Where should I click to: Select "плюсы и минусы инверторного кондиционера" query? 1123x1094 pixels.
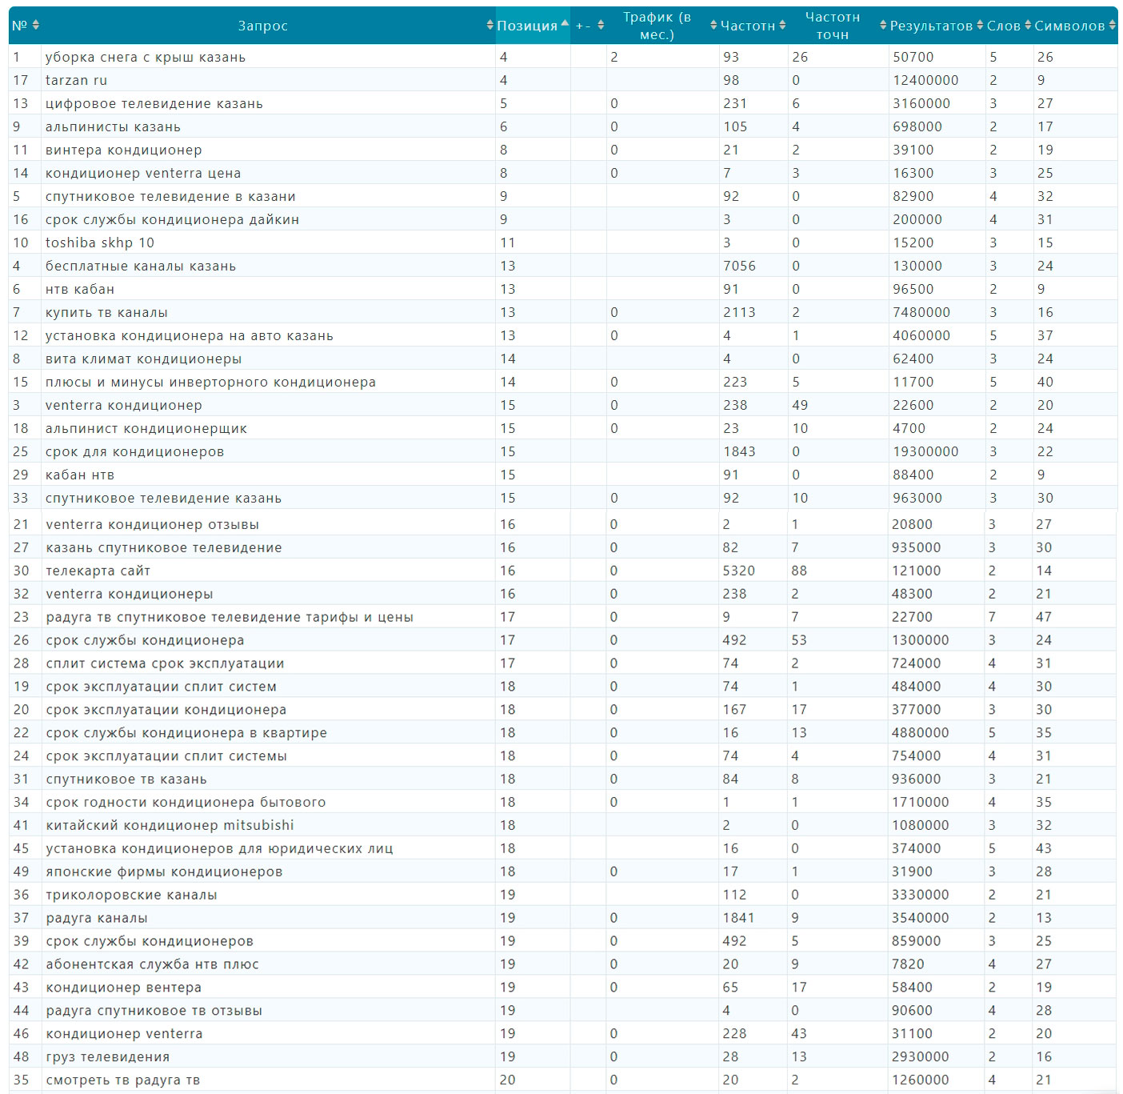(x=210, y=382)
